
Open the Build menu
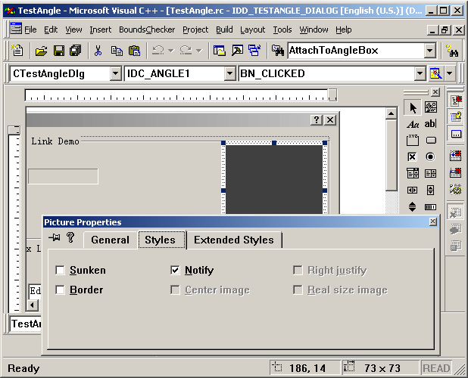224,29
